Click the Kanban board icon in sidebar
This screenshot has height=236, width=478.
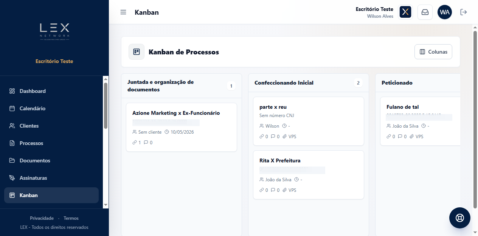tap(12, 195)
